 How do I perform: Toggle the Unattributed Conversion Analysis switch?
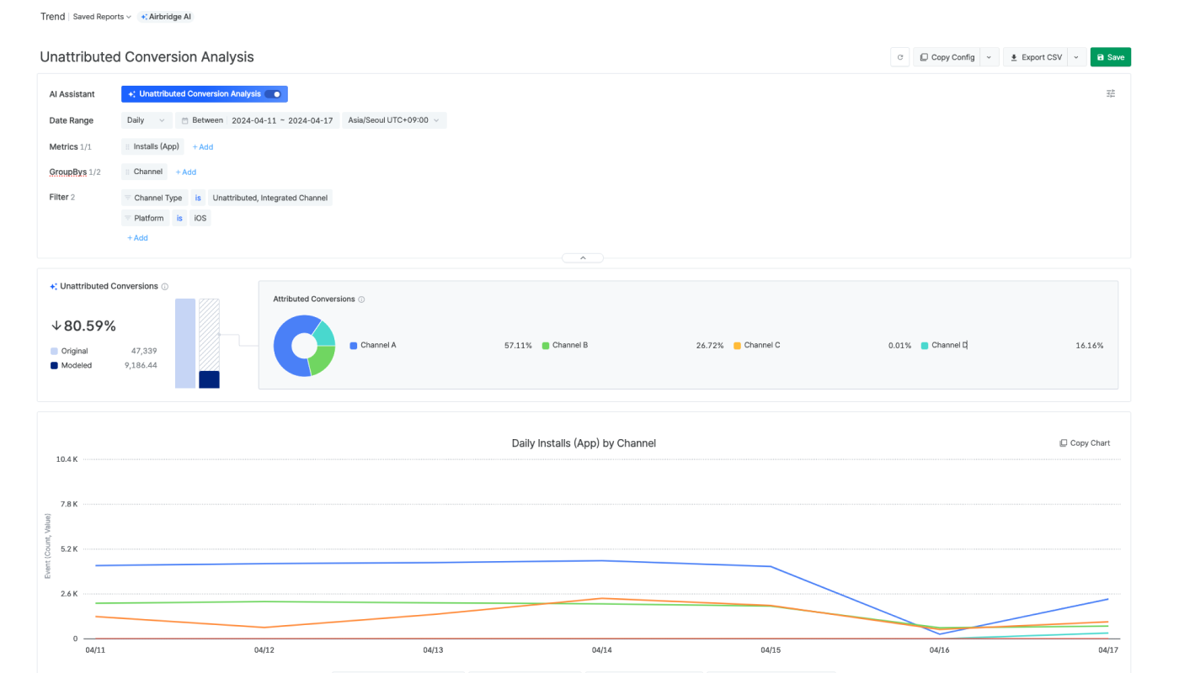[x=273, y=94]
